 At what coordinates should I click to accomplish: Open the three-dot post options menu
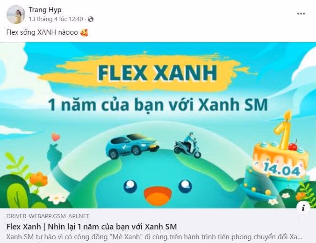tap(301, 14)
